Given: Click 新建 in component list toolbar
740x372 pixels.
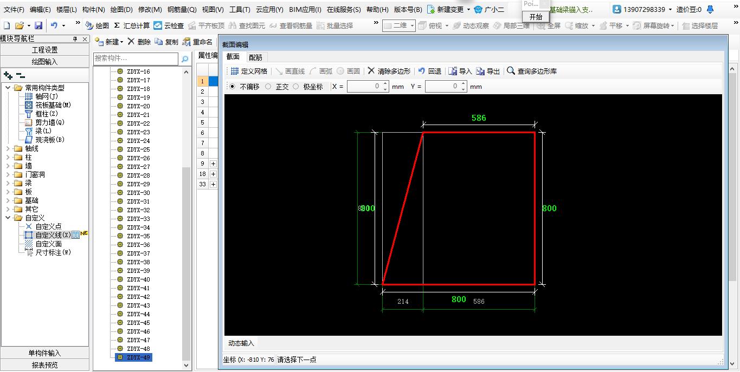Looking at the screenshot, I should tap(109, 42).
